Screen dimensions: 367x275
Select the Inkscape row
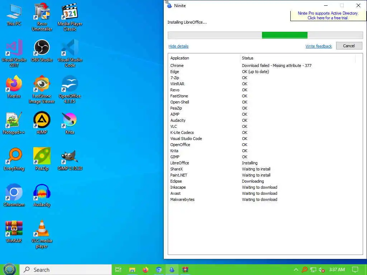click(x=265, y=187)
